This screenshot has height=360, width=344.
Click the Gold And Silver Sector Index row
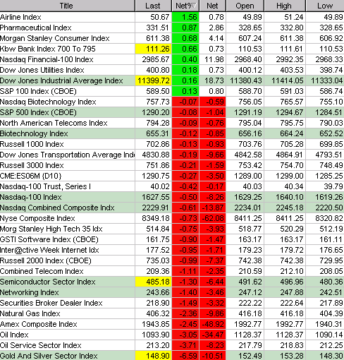(172, 356)
